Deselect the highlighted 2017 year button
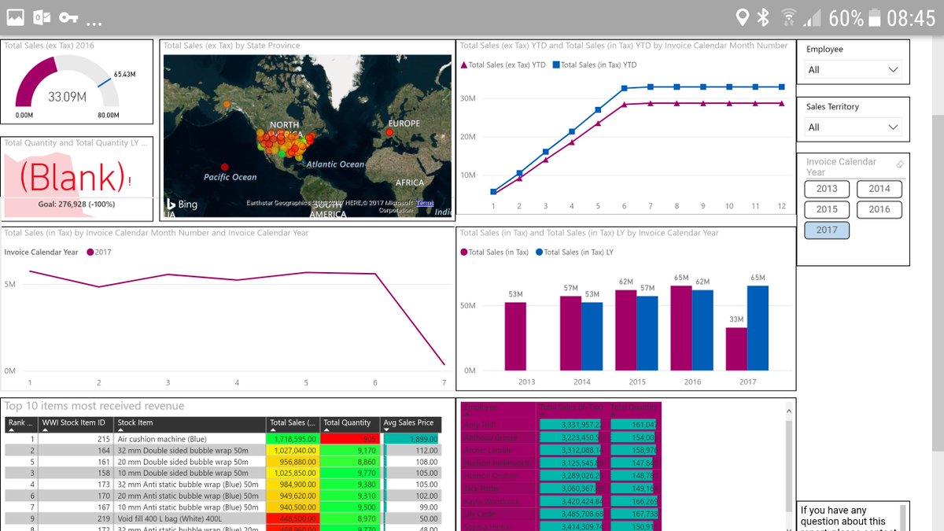 tap(826, 230)
